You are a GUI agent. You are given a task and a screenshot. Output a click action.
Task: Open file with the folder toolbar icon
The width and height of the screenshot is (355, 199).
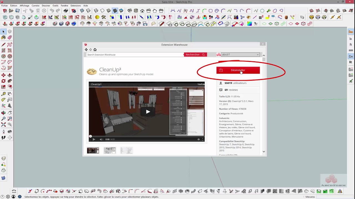point(11,11)
